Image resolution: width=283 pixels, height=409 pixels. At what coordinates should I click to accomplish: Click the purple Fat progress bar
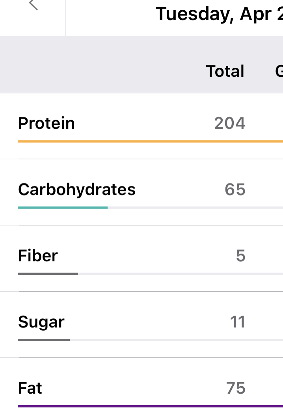point(150,405)
